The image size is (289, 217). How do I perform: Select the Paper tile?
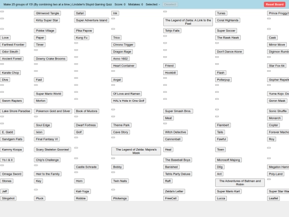(40, 38)
